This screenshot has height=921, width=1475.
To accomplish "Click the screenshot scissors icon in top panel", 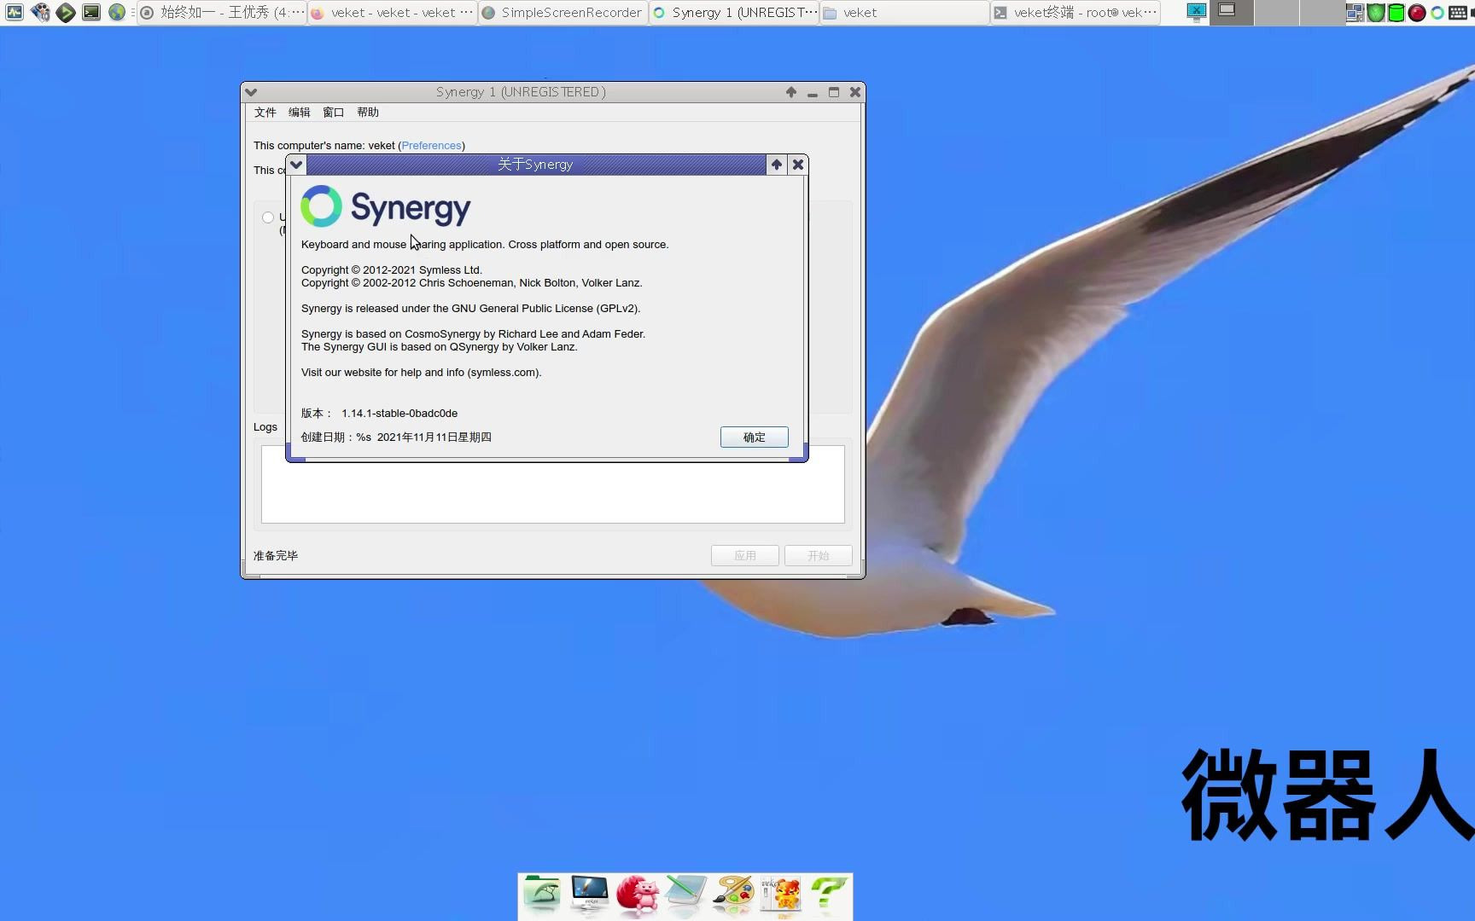I will [x=1197, y=12].
